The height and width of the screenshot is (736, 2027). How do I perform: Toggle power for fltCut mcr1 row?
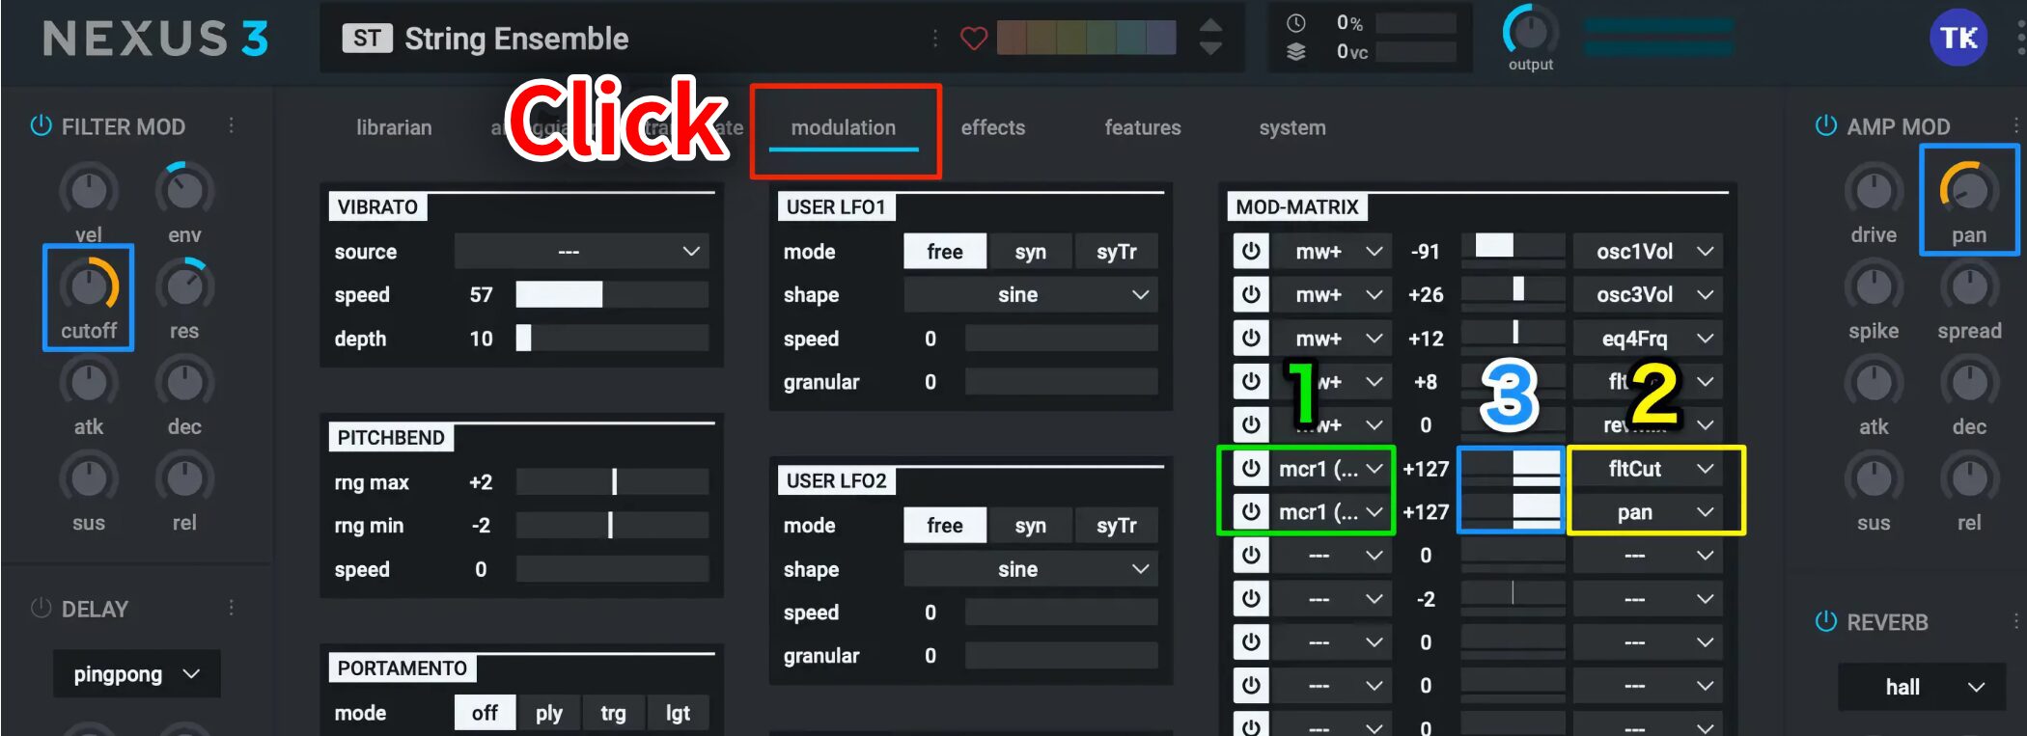click(1251, 469)
